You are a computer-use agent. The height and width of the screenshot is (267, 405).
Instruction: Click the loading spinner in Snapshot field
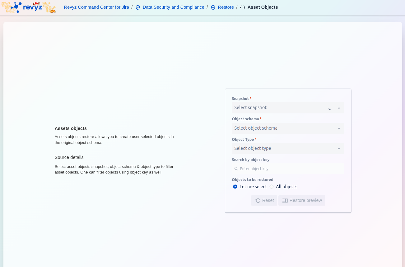(x=330, y=108)
